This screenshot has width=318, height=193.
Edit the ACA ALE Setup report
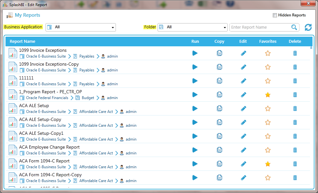(244, 108)
